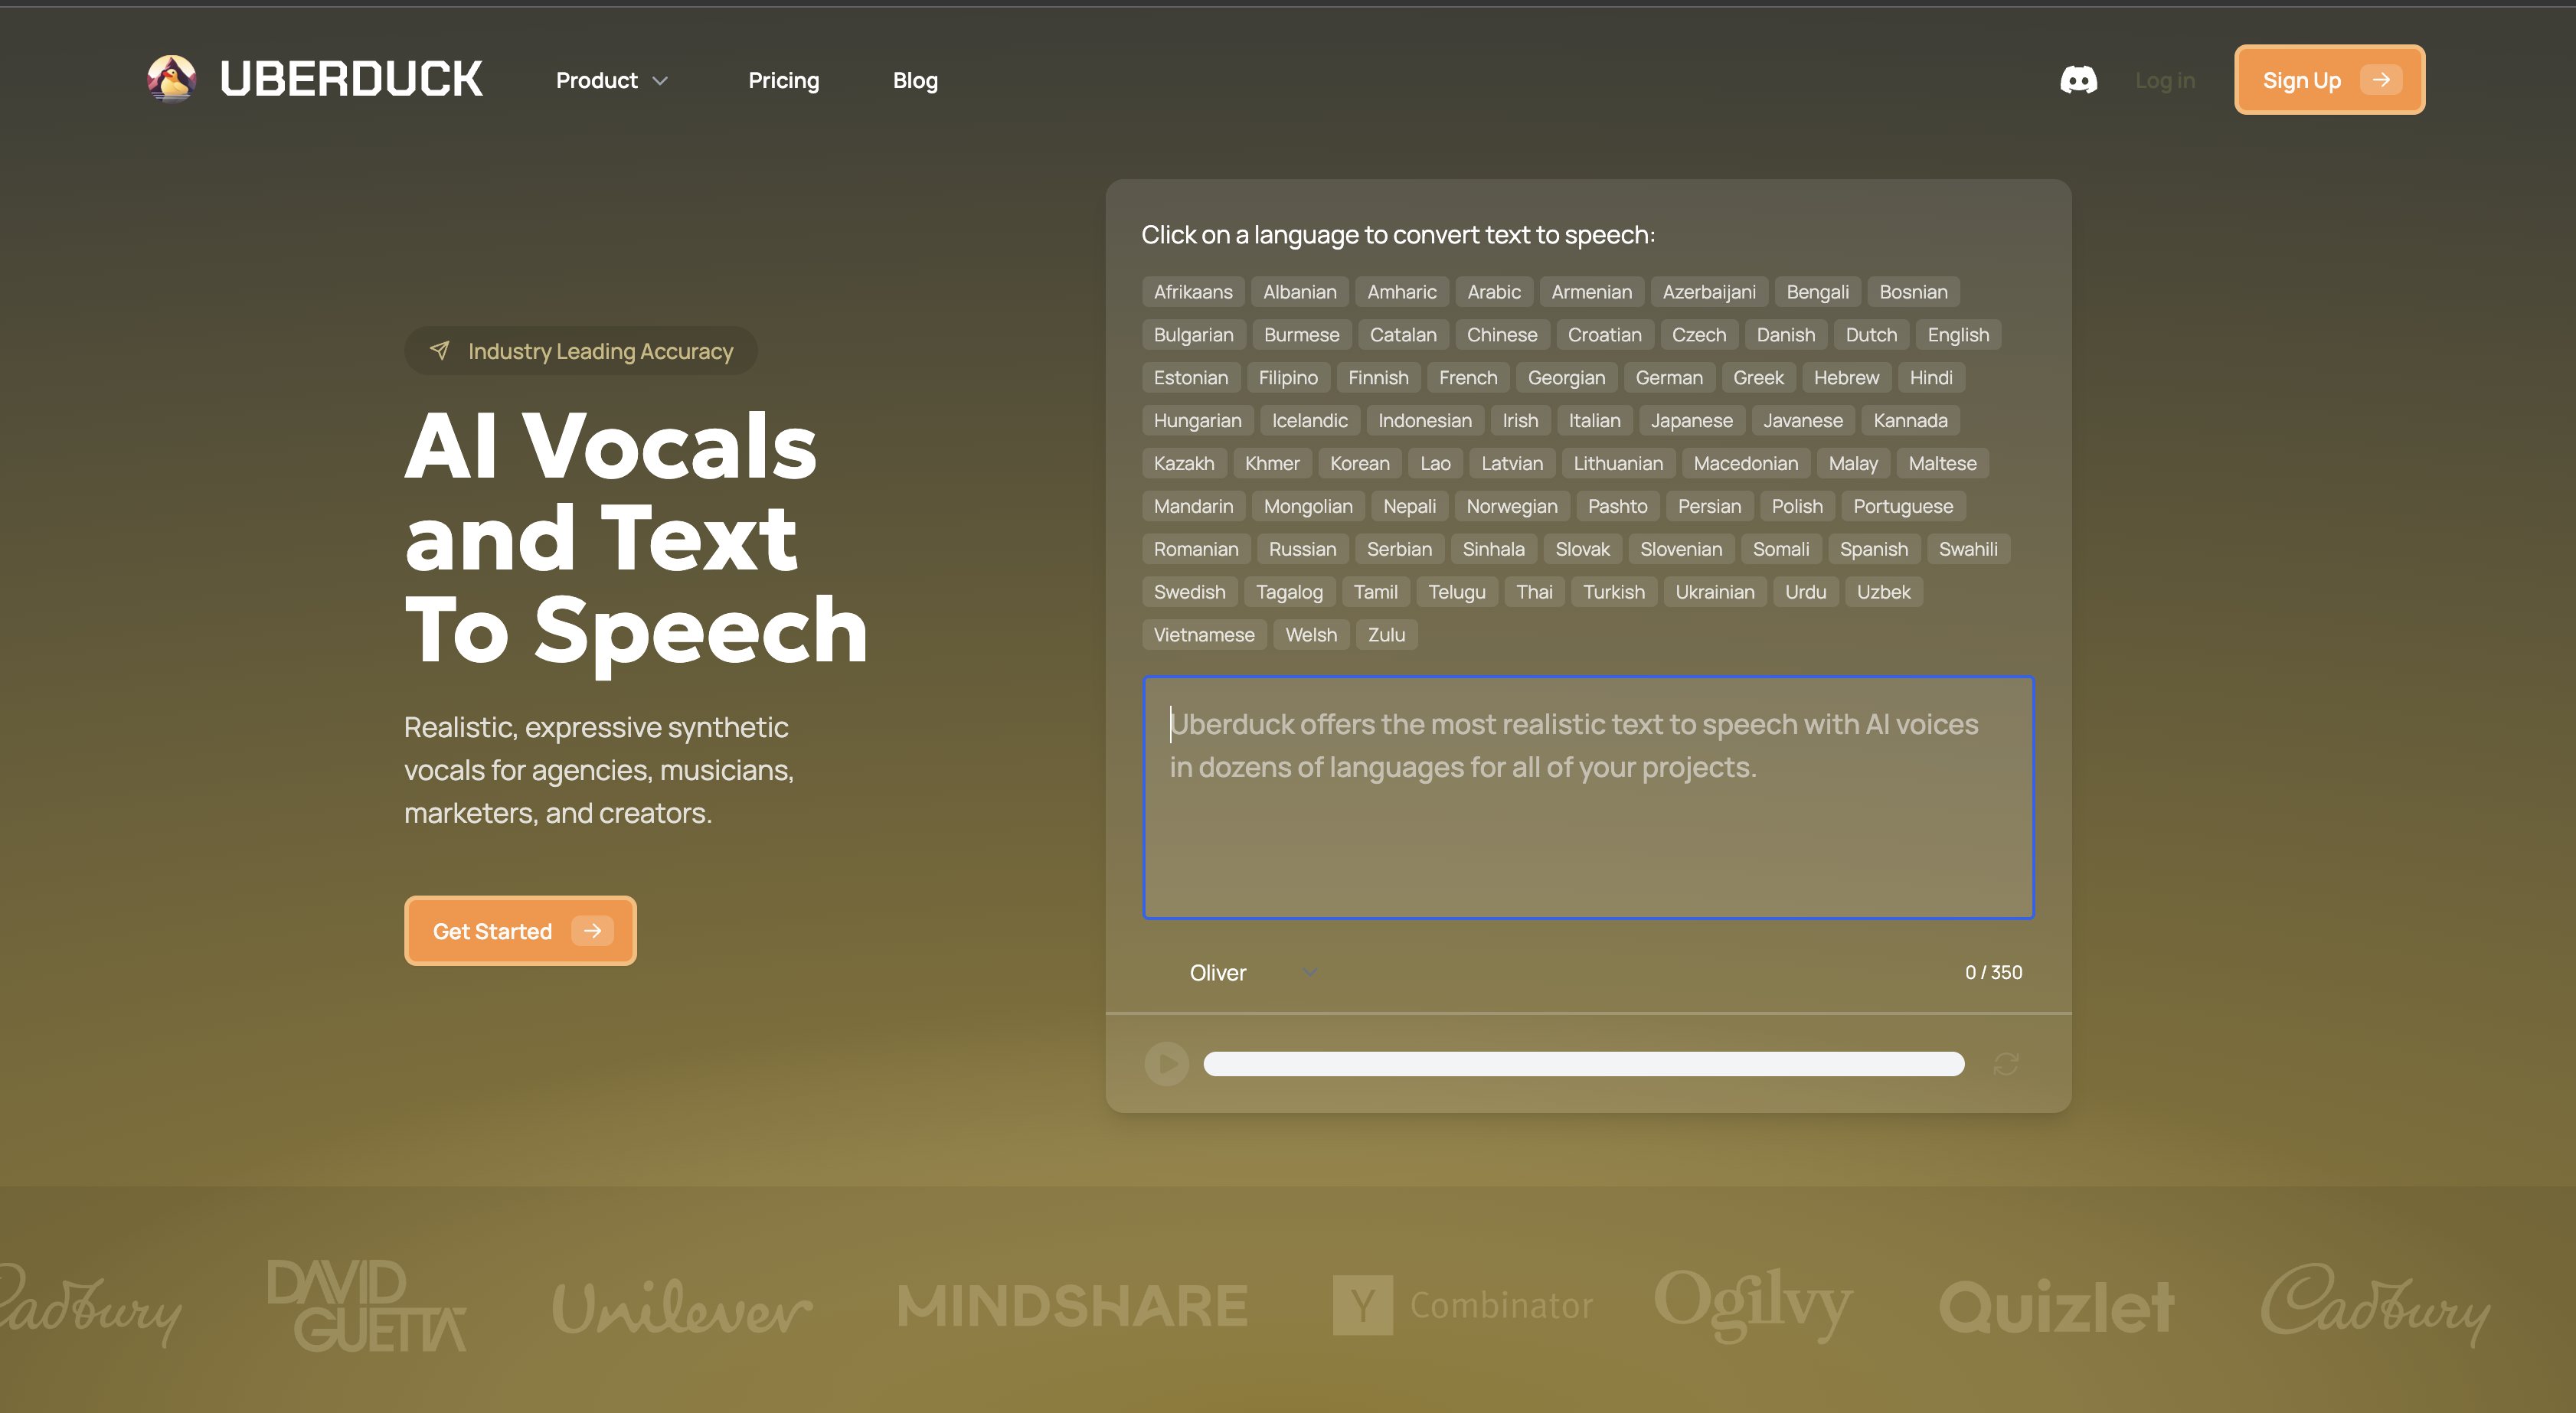
Task: Choose the Uzbek language tag
Action: [x=1883, y=592]
